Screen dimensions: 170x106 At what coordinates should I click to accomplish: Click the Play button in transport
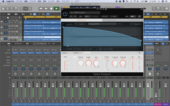[56, 9]
